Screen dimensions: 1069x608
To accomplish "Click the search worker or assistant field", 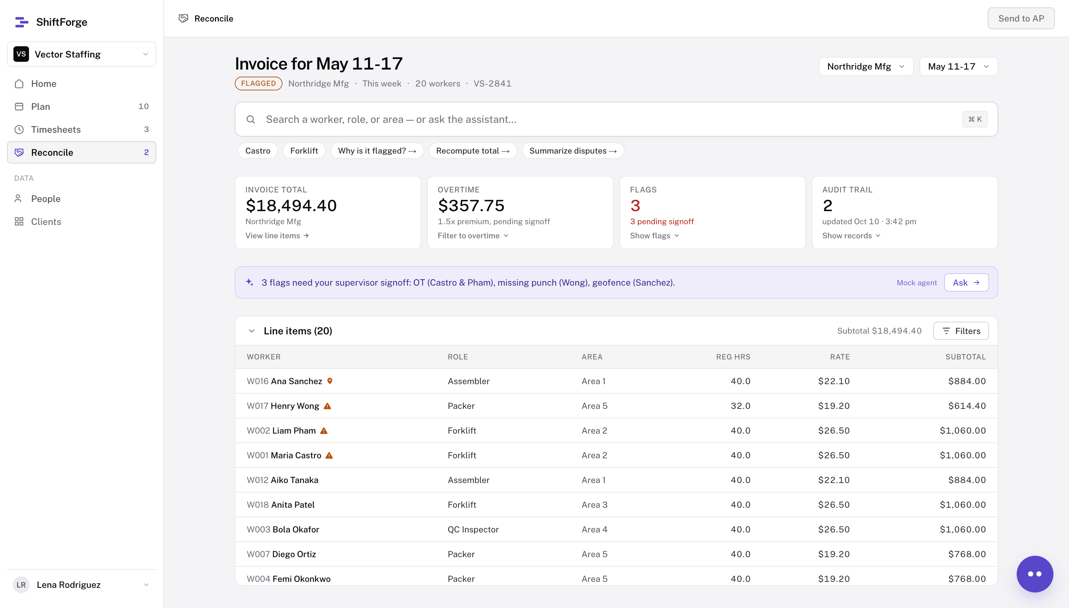I will [616, 119].
